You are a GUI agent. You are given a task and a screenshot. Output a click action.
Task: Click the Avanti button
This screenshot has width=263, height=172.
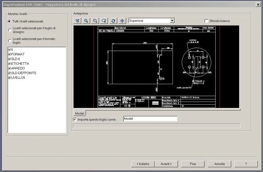pyautogui.click(x=166, y=164)
